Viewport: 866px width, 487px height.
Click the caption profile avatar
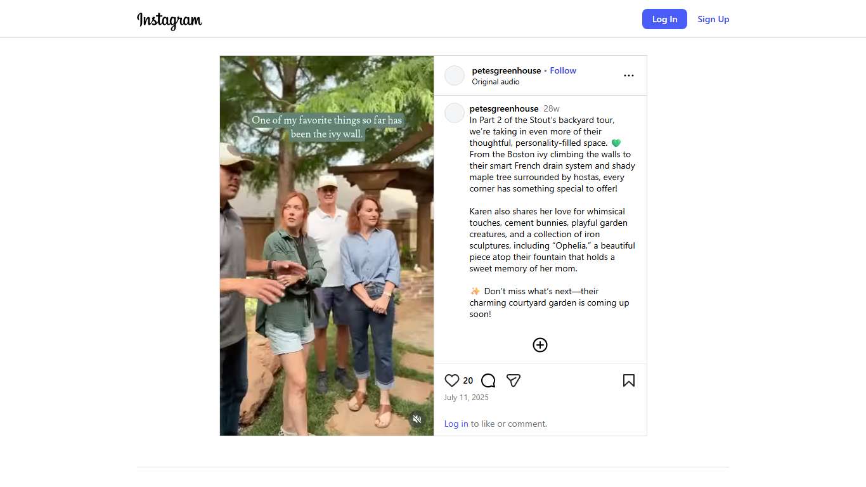pyautogui.click(x=455, y=113)
